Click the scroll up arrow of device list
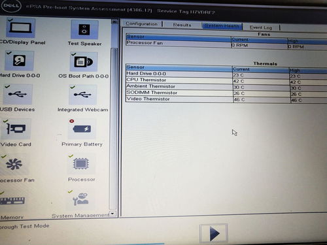Screen dimensions: 327x245 (114, 22)
